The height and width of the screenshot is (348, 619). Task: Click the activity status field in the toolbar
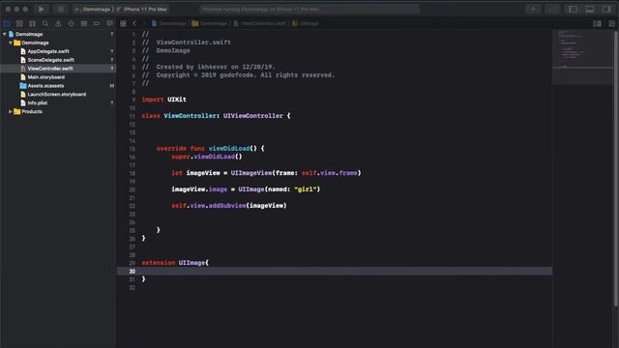click(309, 9)
